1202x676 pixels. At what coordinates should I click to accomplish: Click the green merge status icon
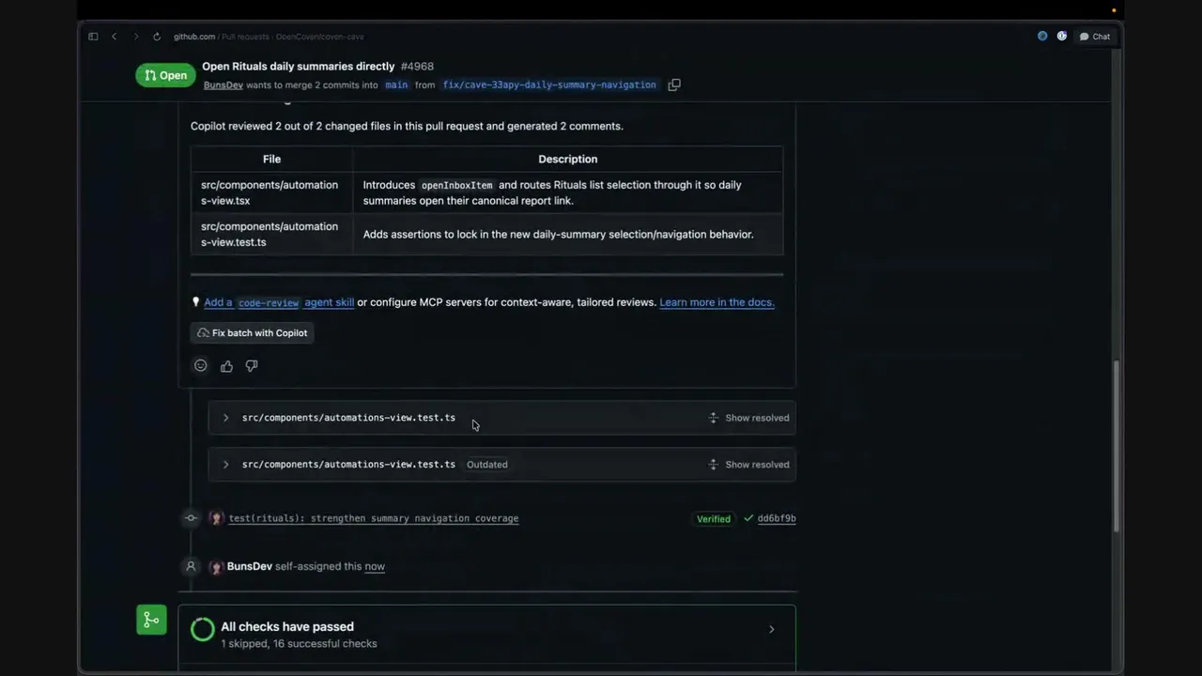pos(151,620)
